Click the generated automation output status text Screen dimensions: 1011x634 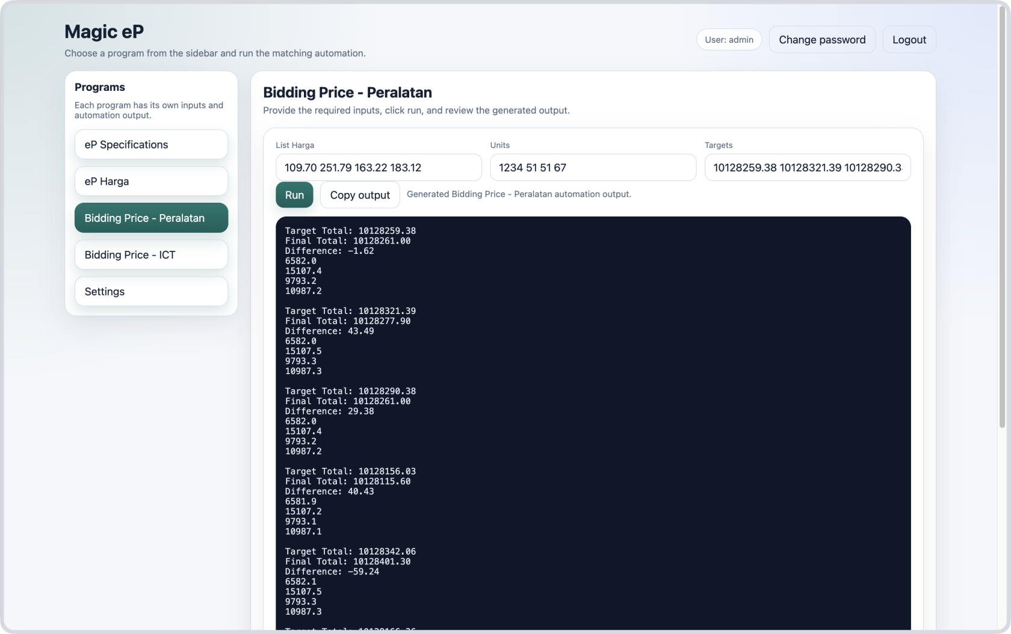click(519, 194)
